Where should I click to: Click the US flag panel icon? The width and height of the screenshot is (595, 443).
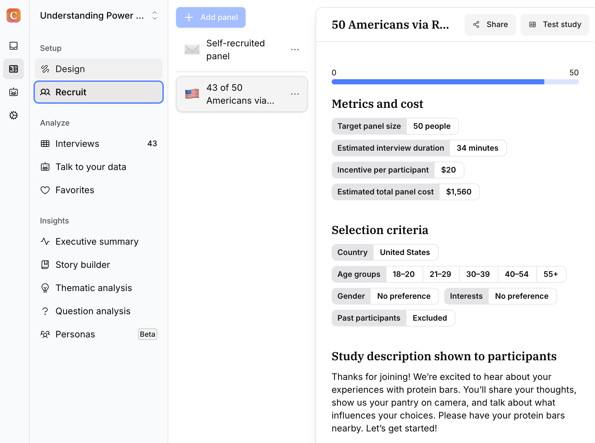[192, 94]
